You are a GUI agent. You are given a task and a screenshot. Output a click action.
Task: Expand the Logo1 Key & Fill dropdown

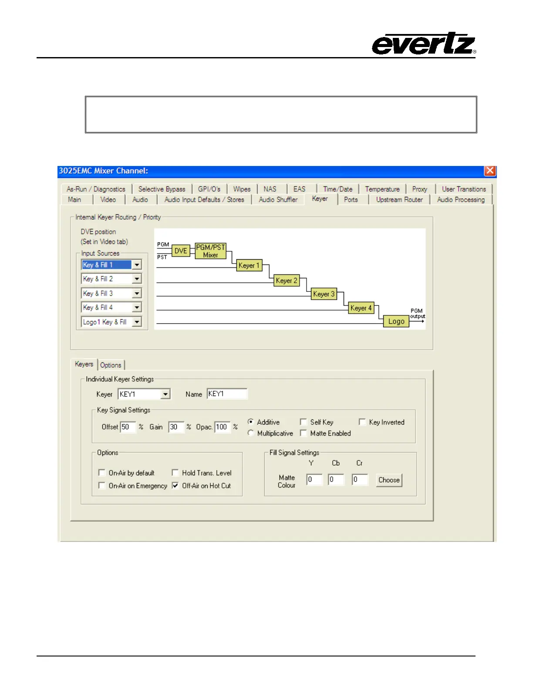137,322
